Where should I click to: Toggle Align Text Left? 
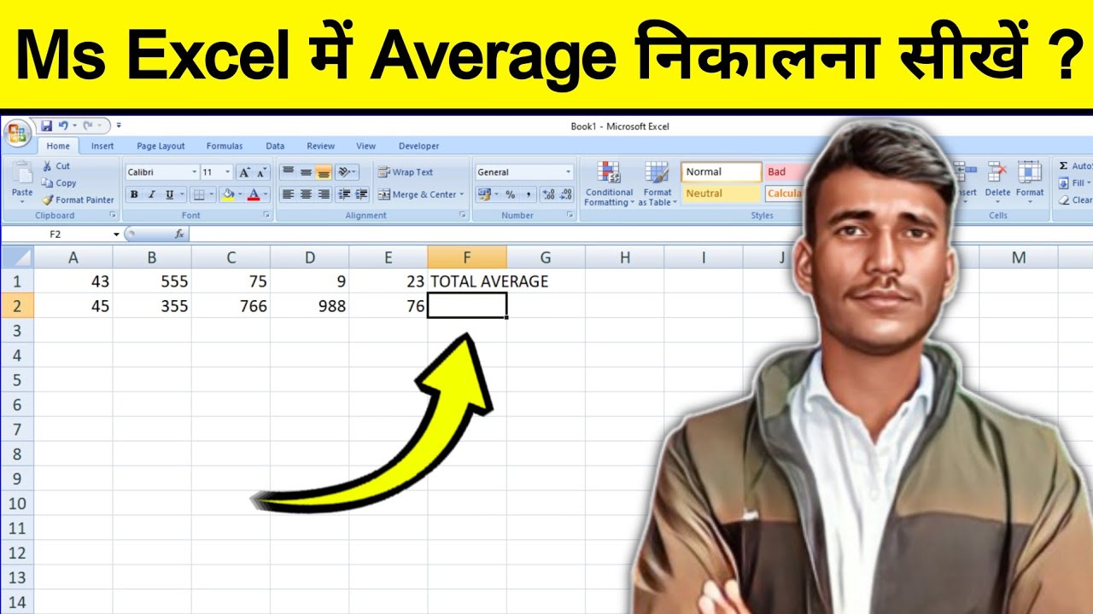[x=288, y=194]
